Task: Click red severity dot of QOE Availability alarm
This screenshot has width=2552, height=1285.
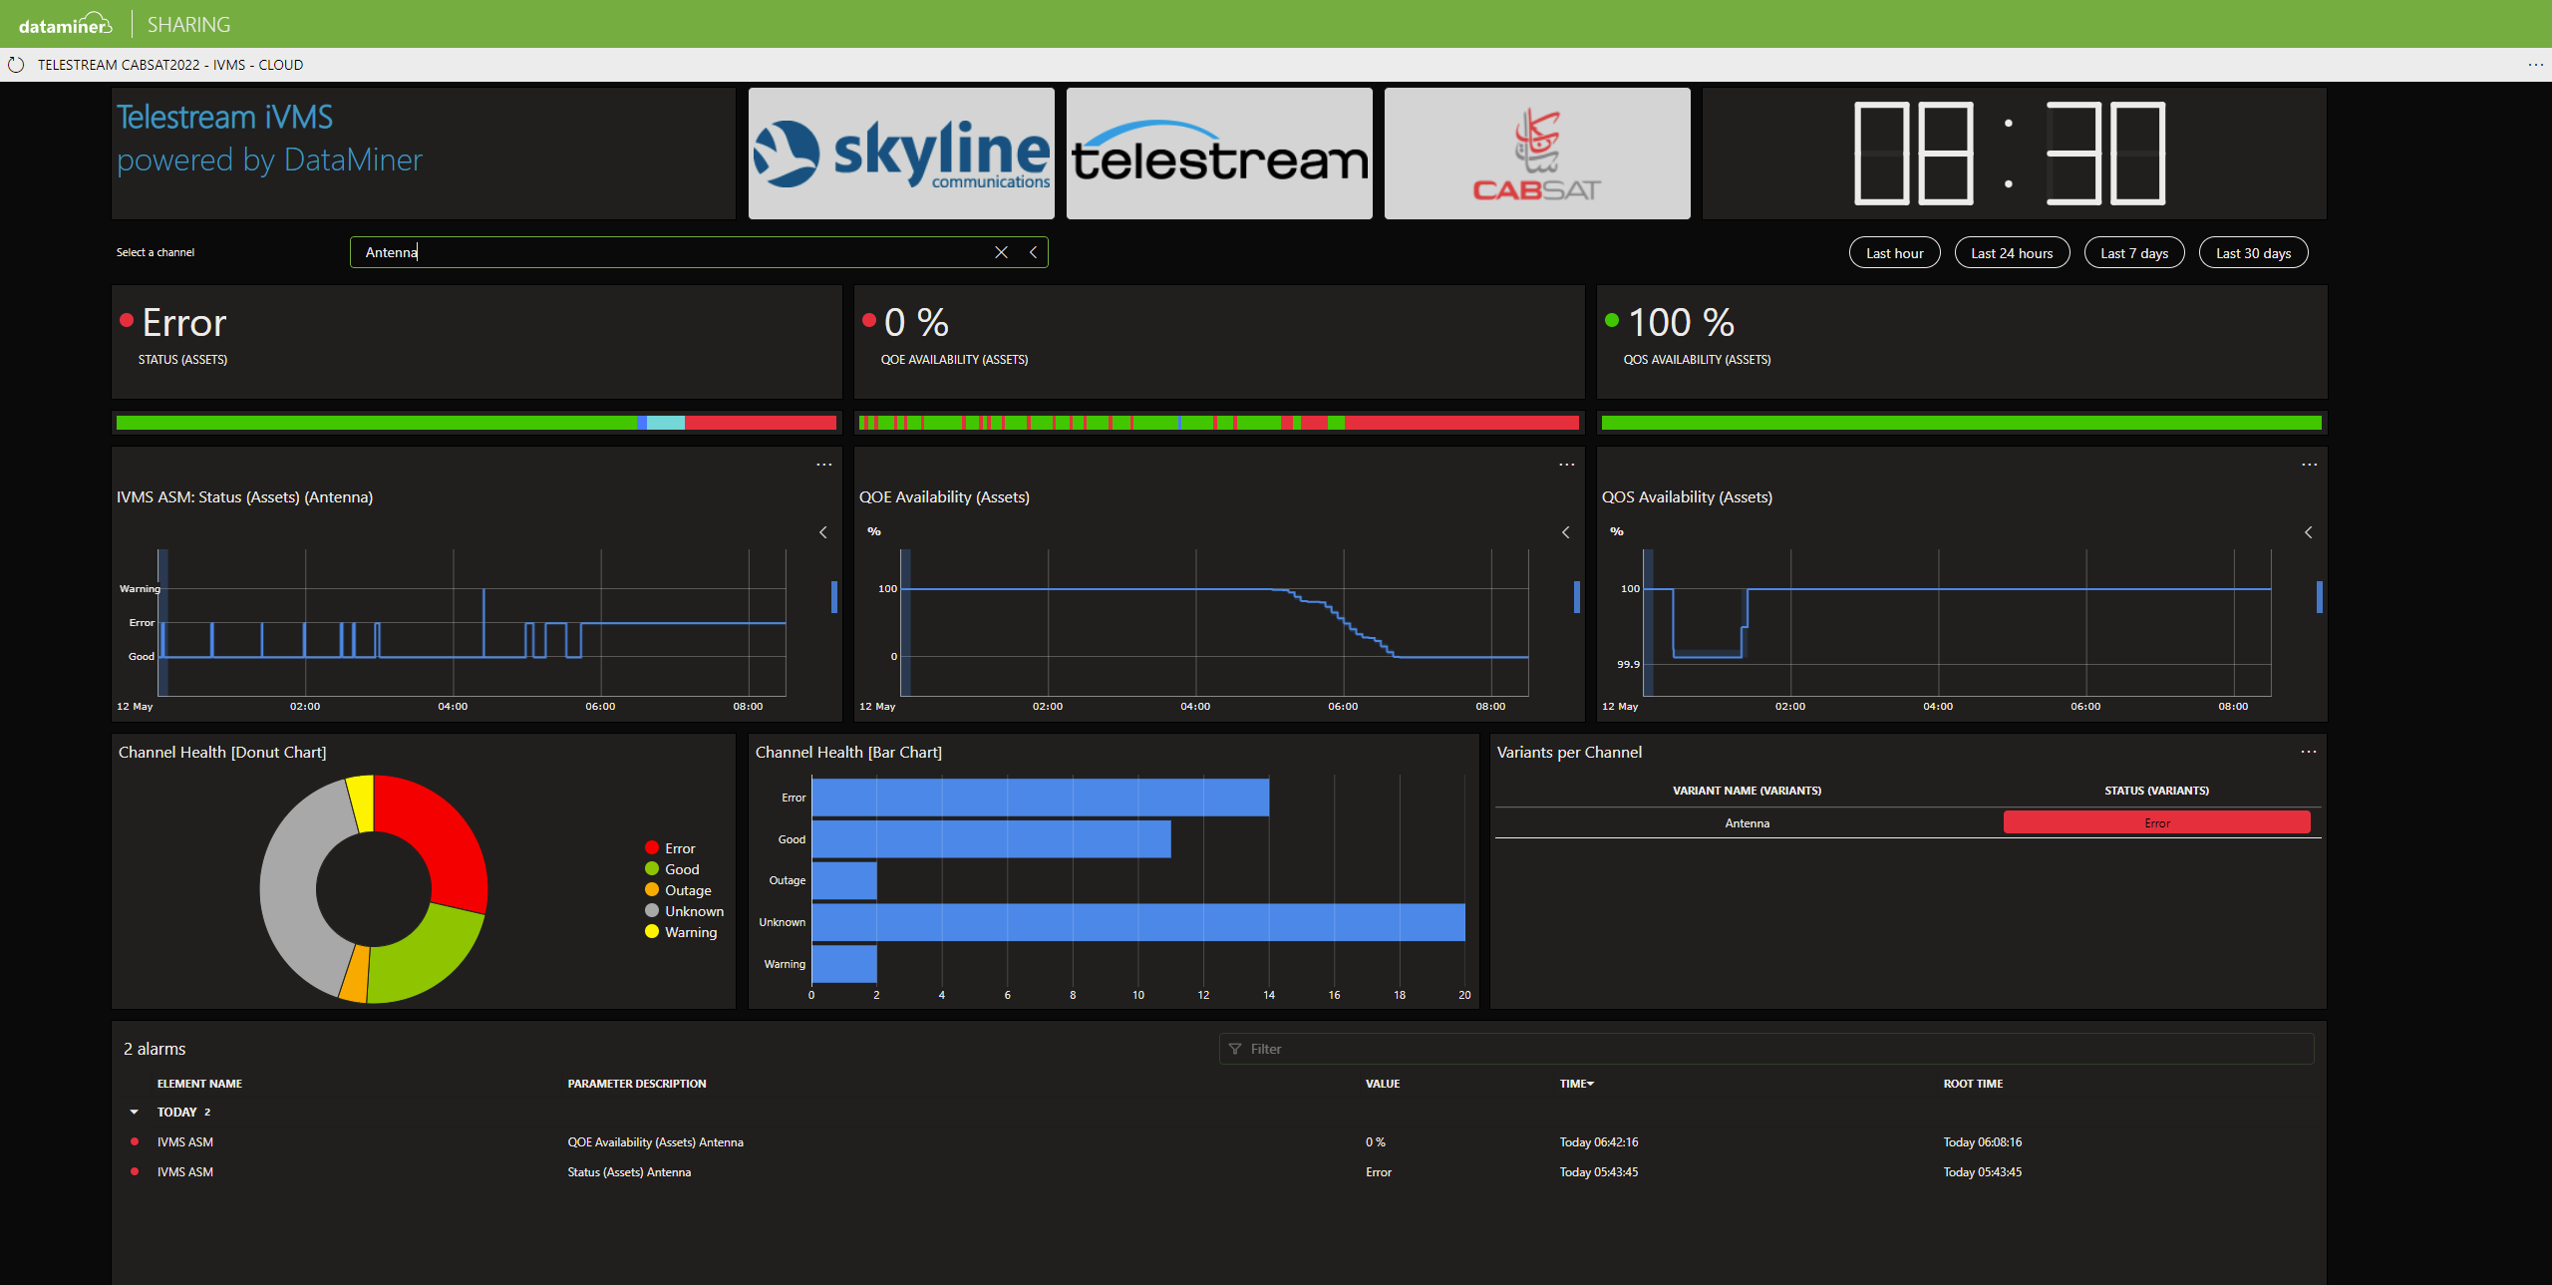Action: point(135,1141)
